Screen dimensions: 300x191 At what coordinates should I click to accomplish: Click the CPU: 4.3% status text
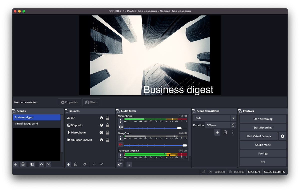click(254, 172)
